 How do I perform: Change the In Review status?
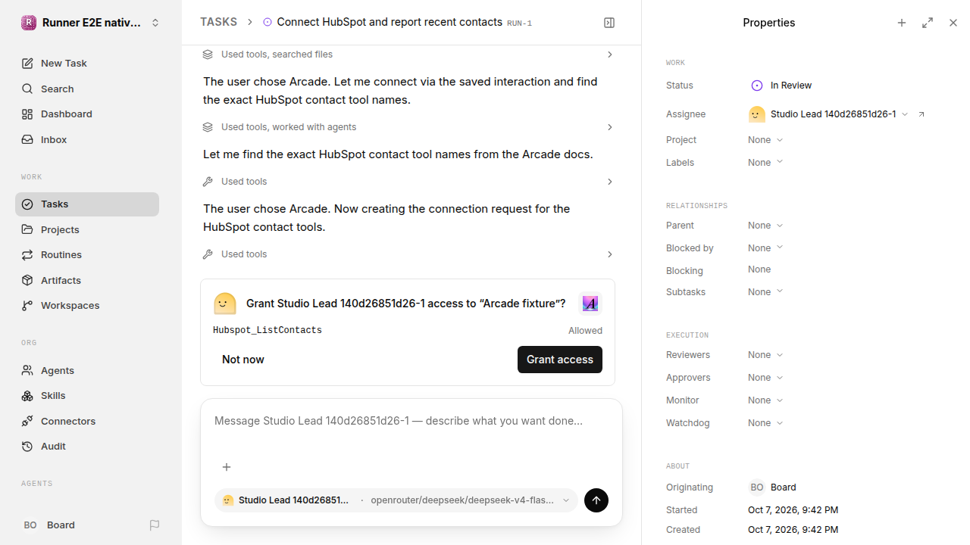pos(781,86)
